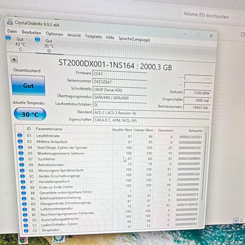Select the Suchfehler parameter name

(47, 159)
